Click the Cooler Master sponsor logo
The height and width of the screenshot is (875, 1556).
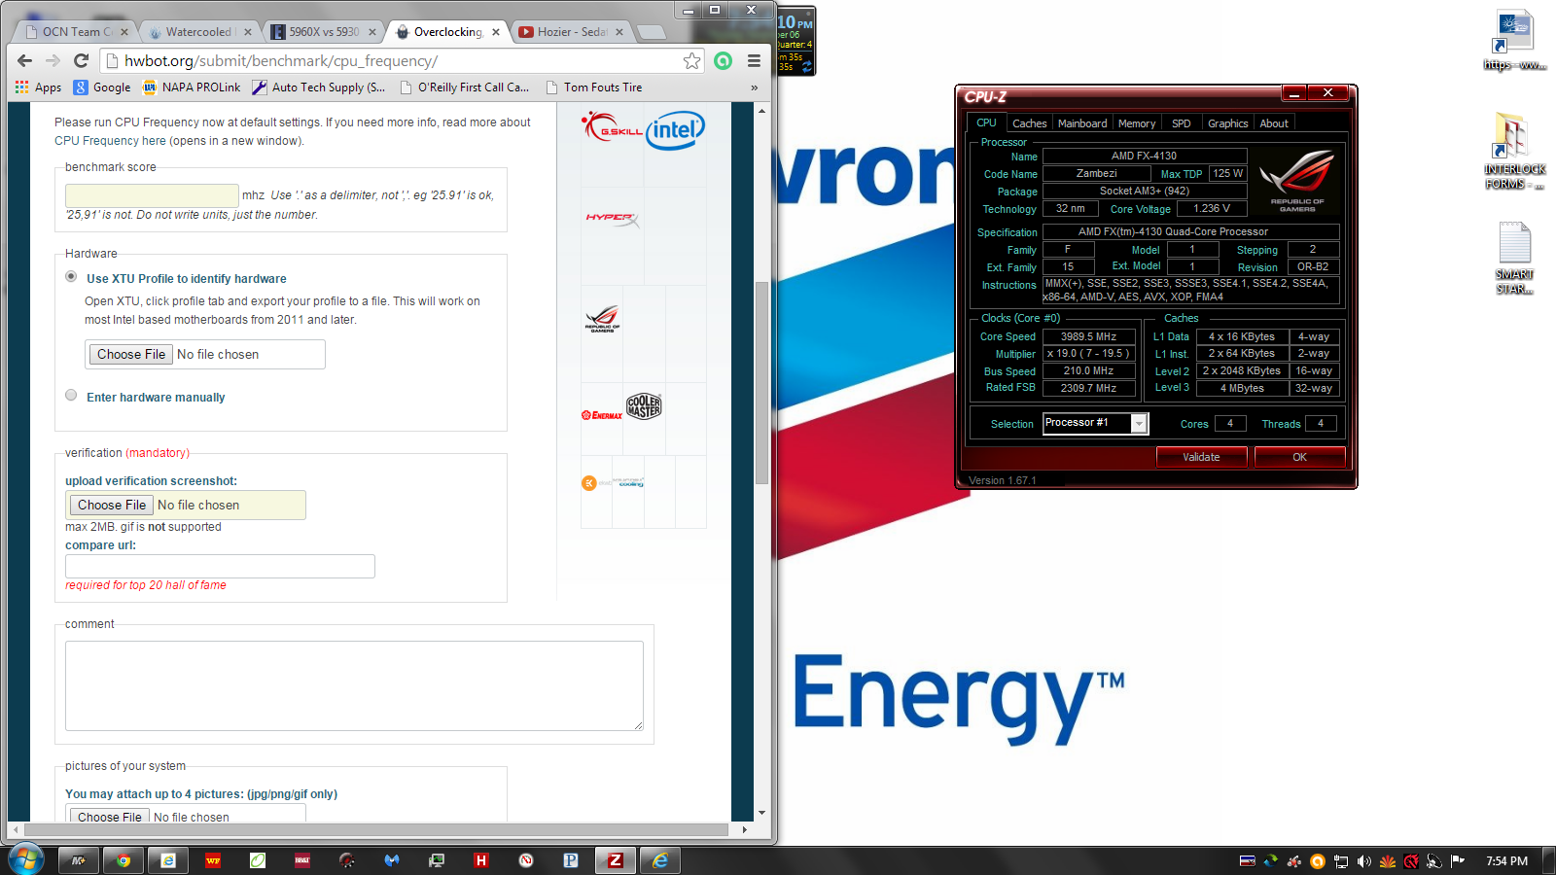coord(644,406)
